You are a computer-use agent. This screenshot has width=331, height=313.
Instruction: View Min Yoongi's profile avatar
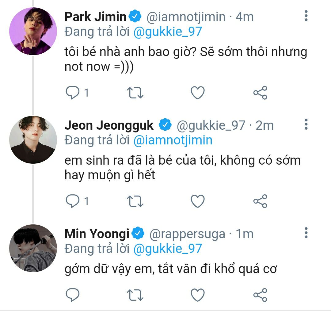(33, 248)
